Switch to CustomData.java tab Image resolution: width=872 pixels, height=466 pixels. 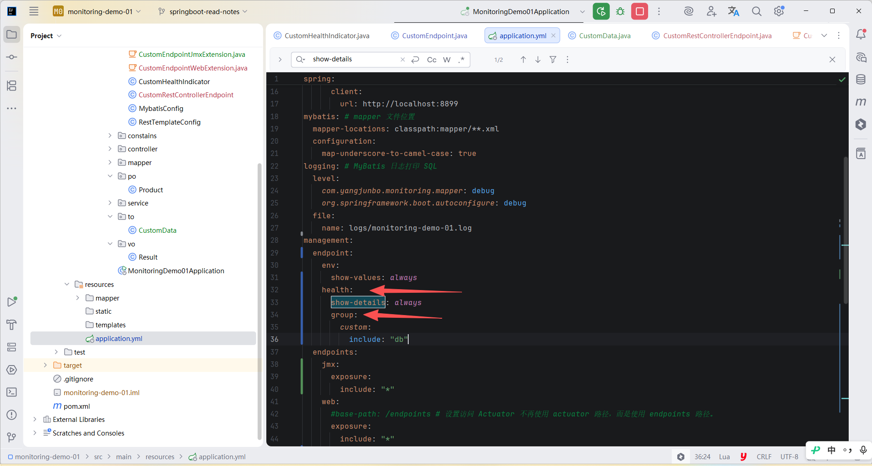599,35
